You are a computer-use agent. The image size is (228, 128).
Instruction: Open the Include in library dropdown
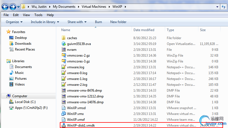click(45, 22)
